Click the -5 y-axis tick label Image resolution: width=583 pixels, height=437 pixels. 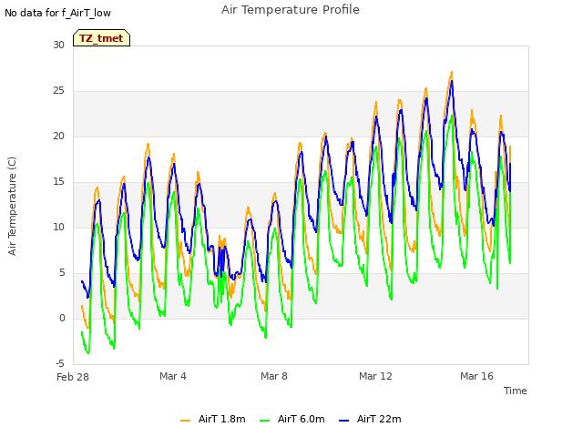pos(60,363)
